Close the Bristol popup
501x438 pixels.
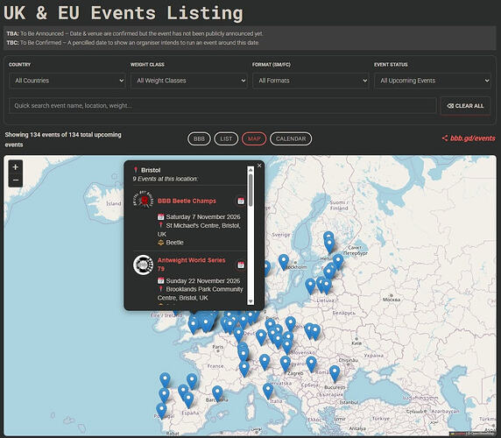click(259, 166)
